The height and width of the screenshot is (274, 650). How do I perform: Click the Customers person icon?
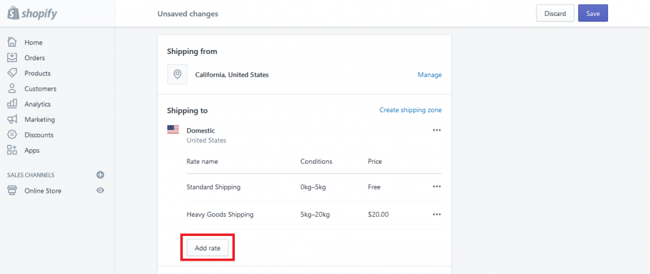click(12, 88)
